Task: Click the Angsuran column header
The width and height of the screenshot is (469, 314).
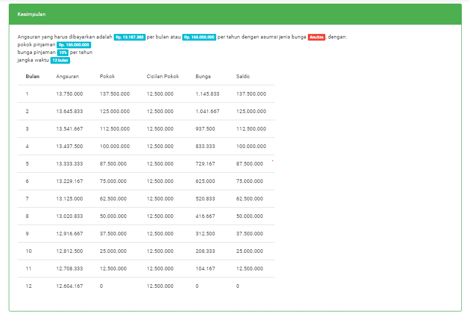Action: coord(67,77)
